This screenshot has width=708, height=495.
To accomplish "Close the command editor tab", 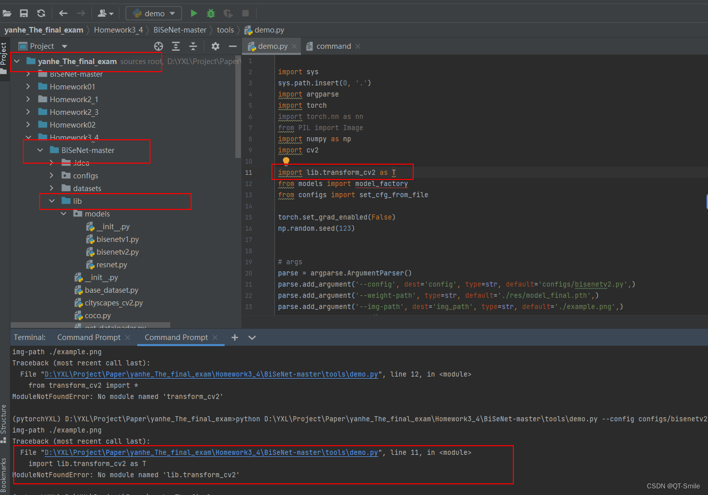I will [x=358, y=46].
